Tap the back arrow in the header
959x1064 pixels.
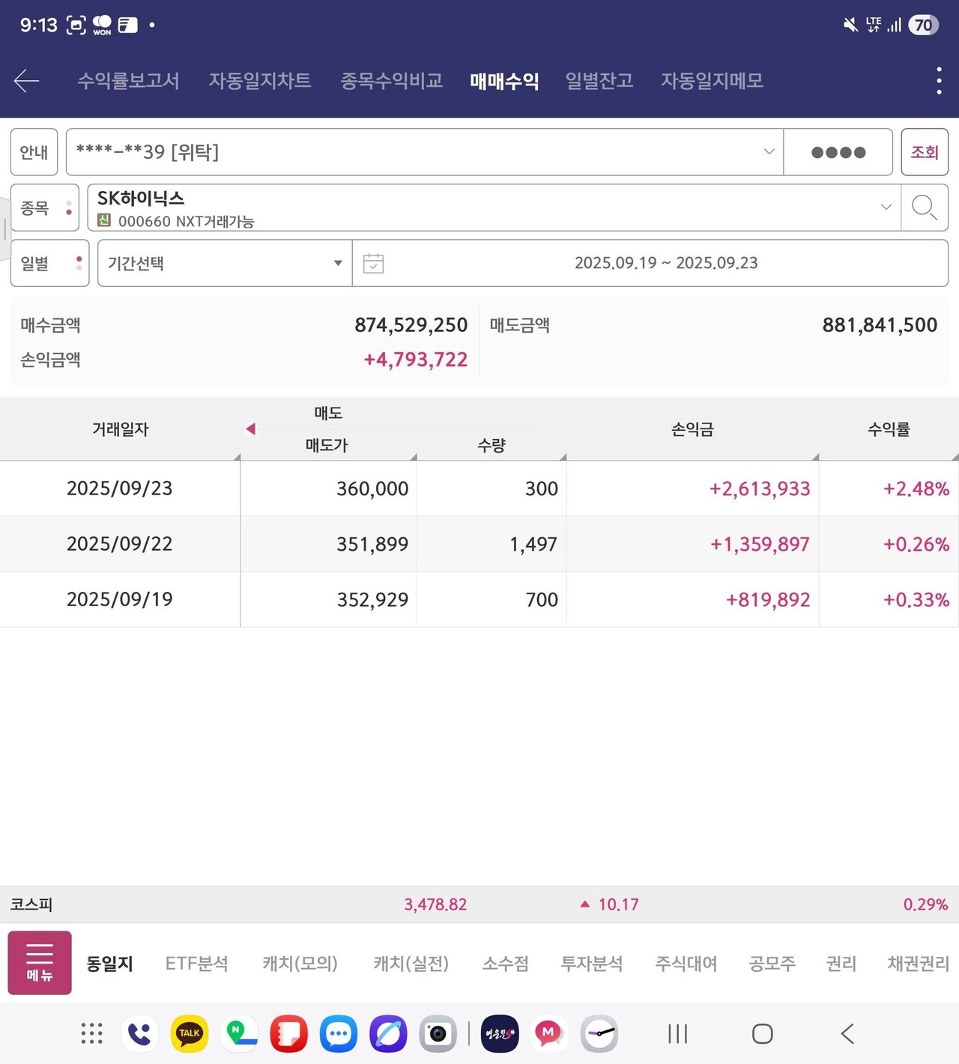click(x=26, y=80)
